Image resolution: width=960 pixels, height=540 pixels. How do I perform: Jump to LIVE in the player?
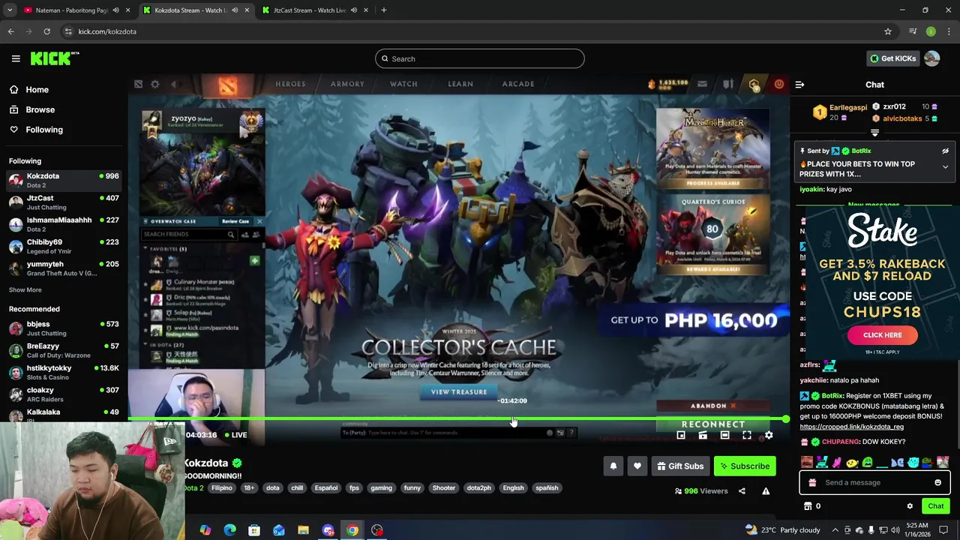pos(235,435)
